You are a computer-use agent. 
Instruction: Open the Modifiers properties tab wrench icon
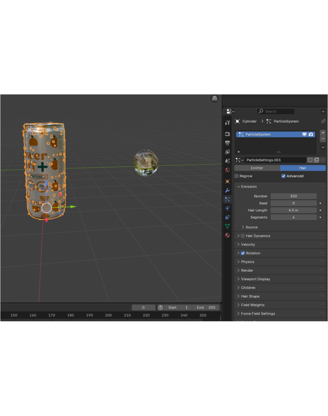(x=227, y=190)
